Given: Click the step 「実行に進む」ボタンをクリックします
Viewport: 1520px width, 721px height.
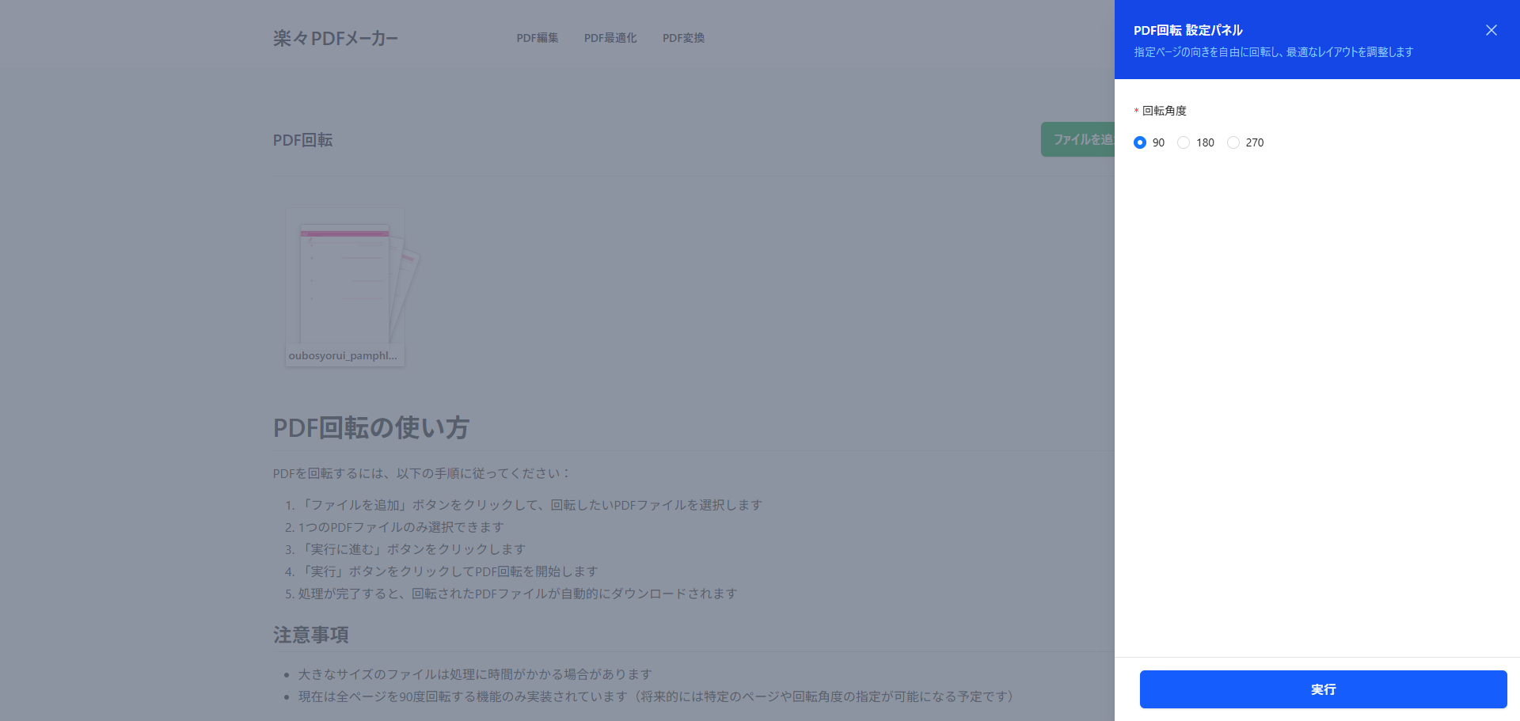Looking at the screenshot, I should (412, 549).
